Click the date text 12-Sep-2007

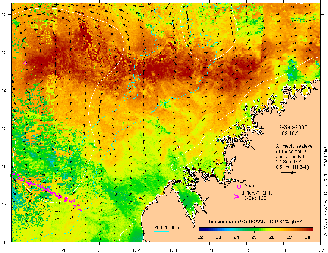(291, 127)
